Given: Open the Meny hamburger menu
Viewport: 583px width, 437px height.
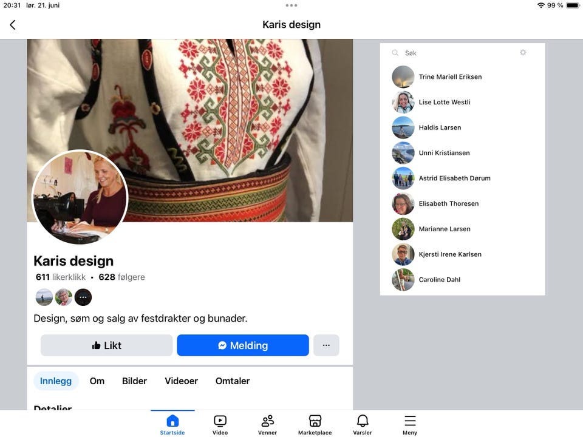Looking at the screenshot, I should coord(410,425).
